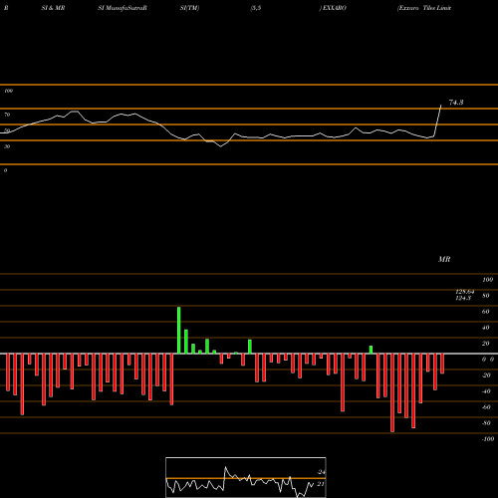
Task: Click the 60 label on the MR axis
Action: (x=485, y=312)
